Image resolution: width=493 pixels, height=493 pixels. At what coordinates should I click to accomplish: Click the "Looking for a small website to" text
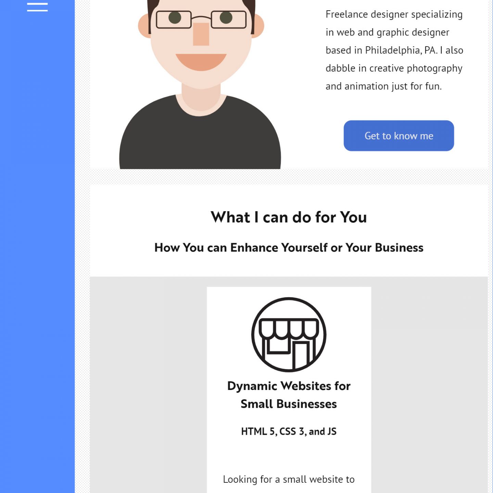289,479
